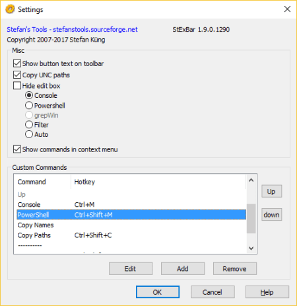
Task: Click the scroll down arrow in command list
Action: (x=251, y=249)
